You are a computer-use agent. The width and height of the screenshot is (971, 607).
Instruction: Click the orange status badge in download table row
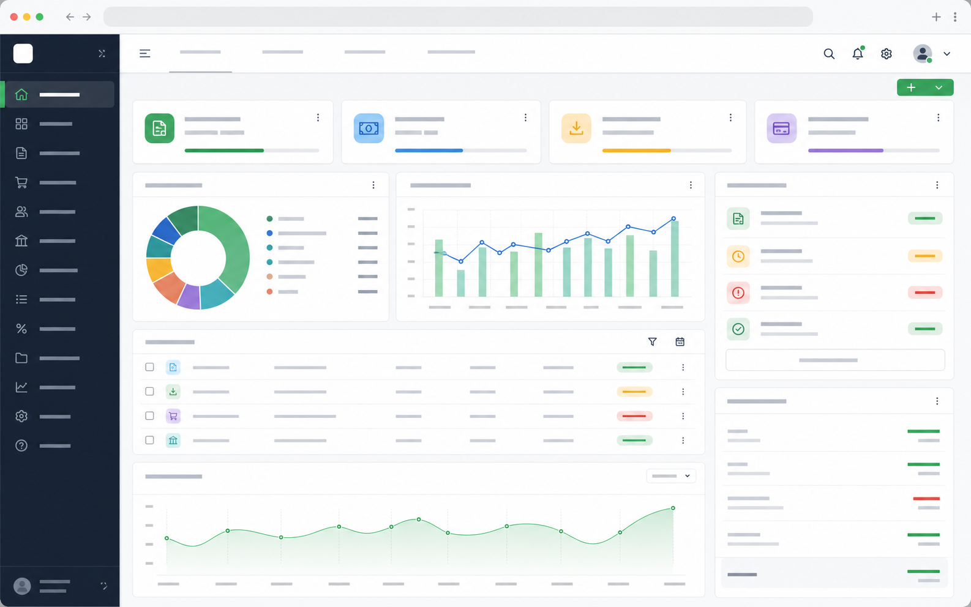click(x=634, y=392)
